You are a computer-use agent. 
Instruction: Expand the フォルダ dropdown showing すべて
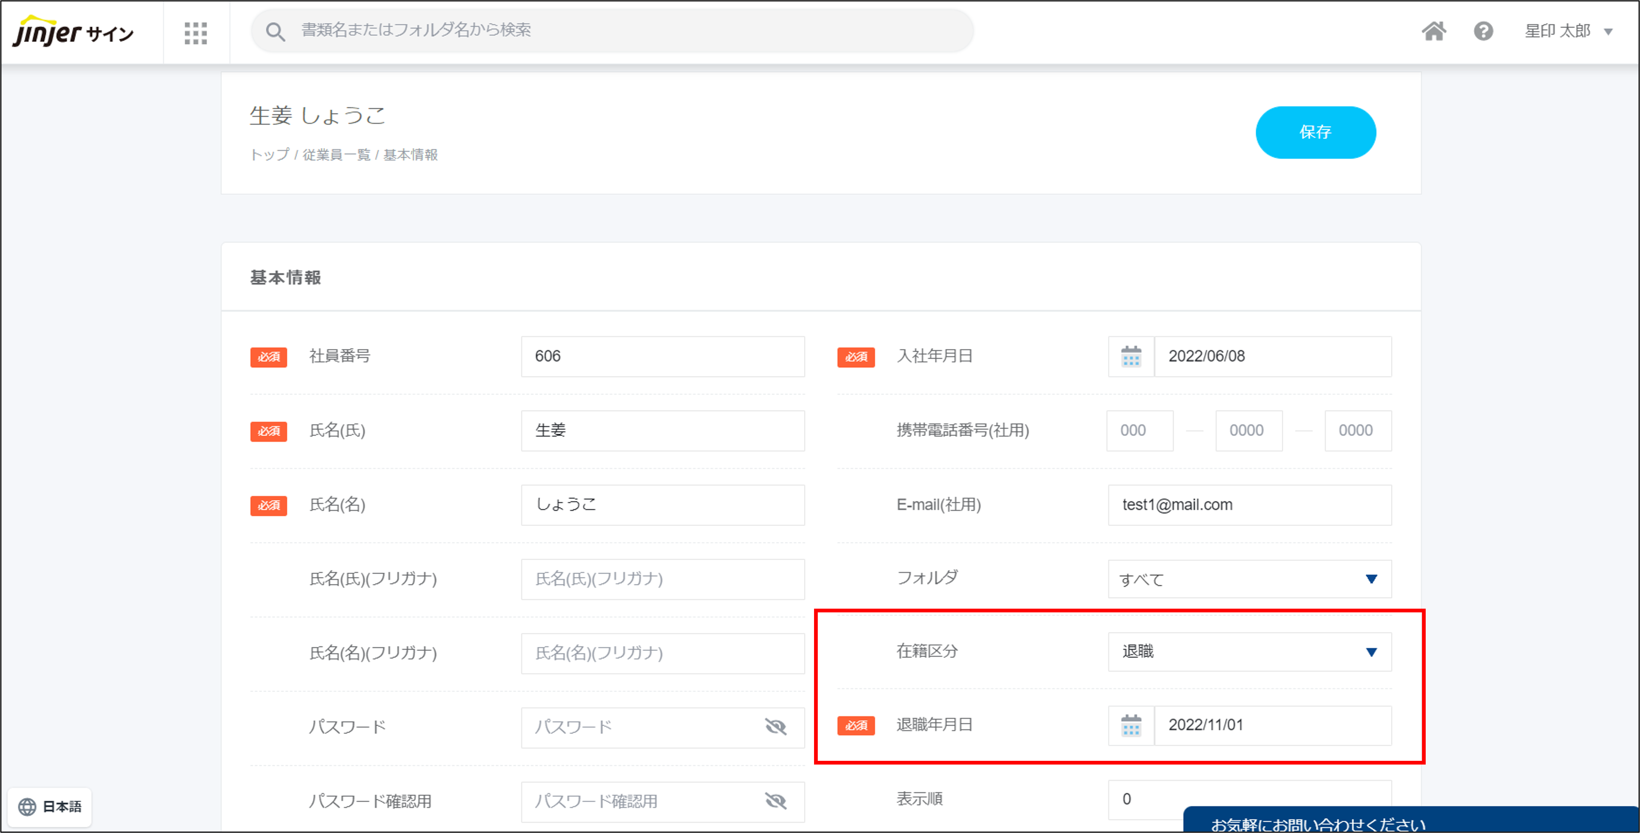click(1249, 579)
